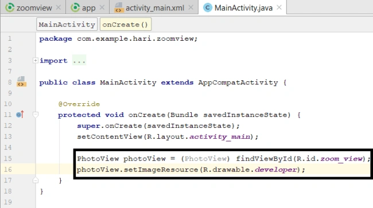This screenshot has height=208, width=373.
Task: Click the gradle icon on zoomview tab
Action: point(10,7)
